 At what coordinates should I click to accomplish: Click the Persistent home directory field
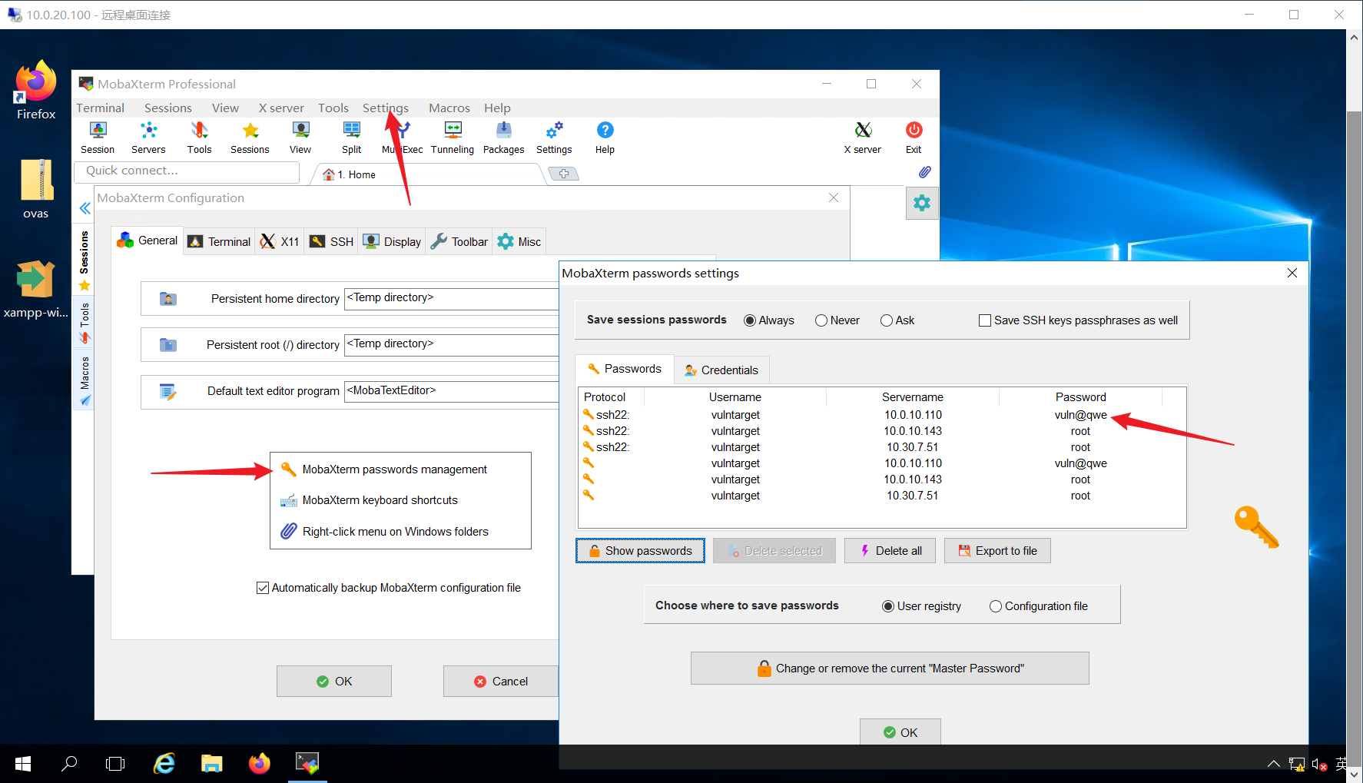click(452, 298)
